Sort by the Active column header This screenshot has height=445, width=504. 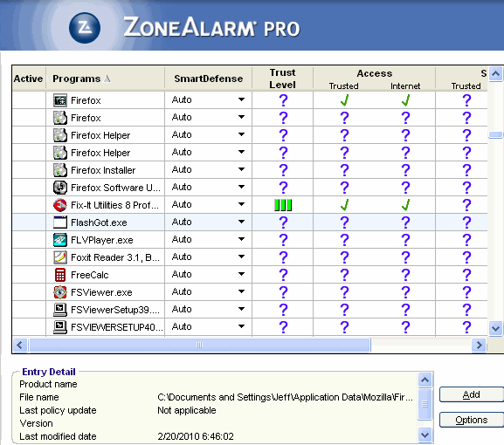pos(29,79)
